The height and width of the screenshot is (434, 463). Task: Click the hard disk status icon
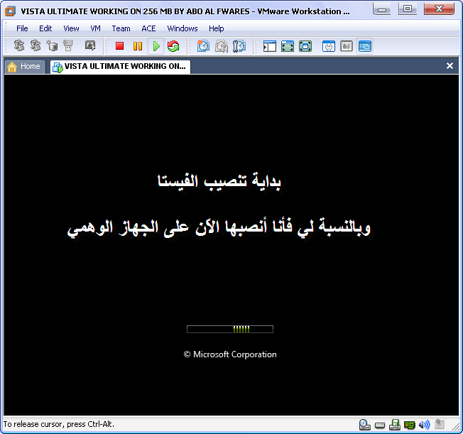click(x=380, y=425)
